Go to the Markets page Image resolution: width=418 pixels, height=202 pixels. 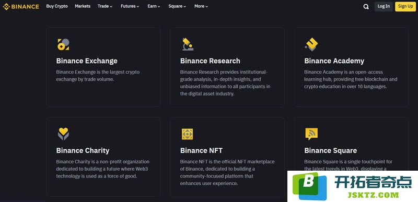click(83, 6)
